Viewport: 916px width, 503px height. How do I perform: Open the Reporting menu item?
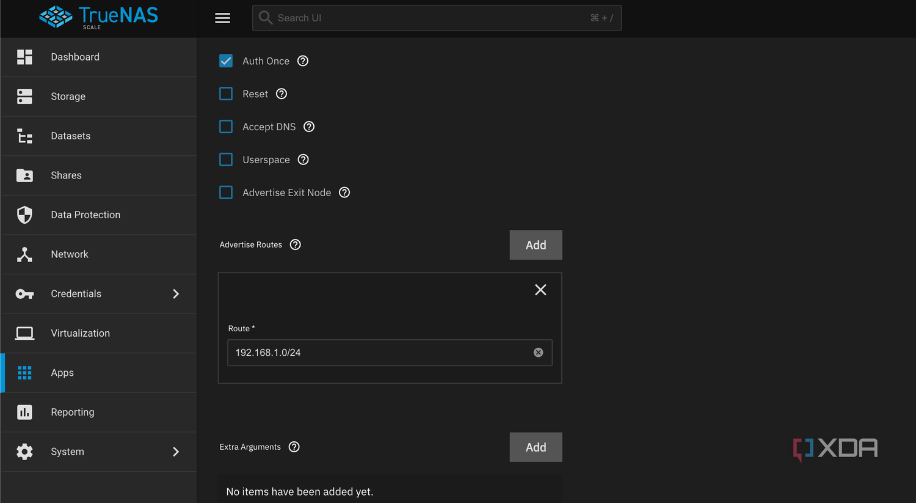click(99, 412)
